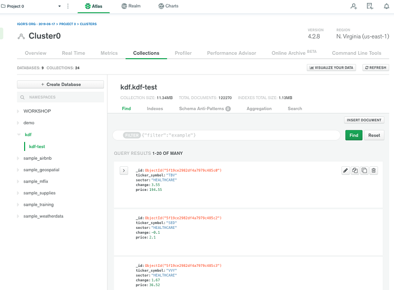Open the Online Archive tab

click(x=294, y=53)
